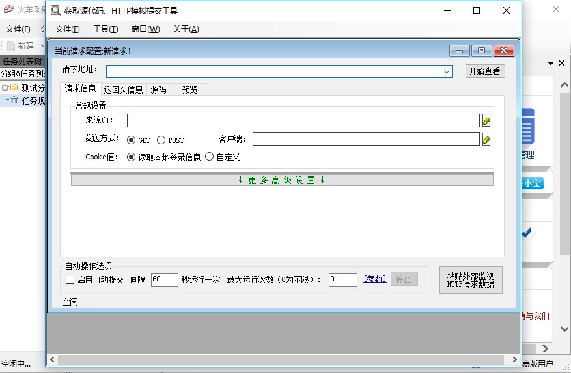Viewport: 571px width, 373px height.
Task: Click the 最大运行次数 field showing 0
Action: [x=342, y=279]
